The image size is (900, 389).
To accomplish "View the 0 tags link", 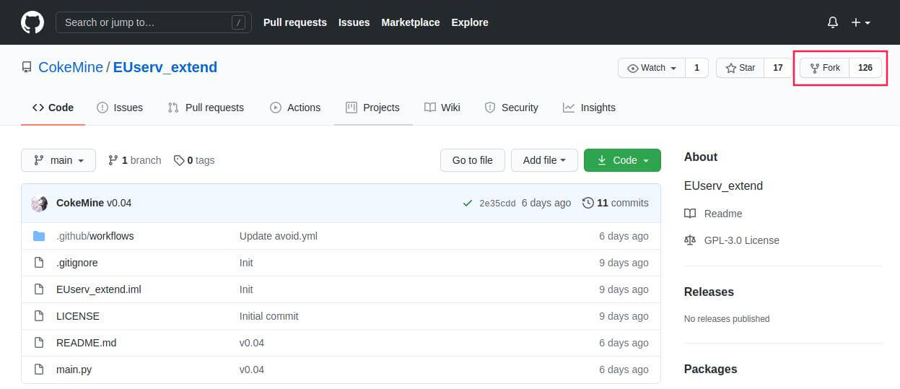I will (194, 160).
